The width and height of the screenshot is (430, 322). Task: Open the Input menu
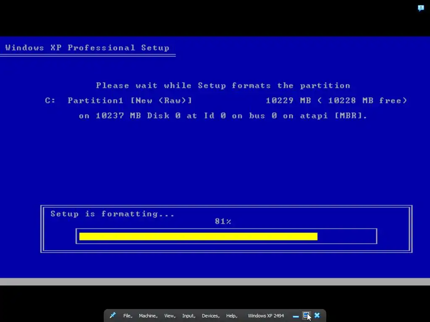189,316
